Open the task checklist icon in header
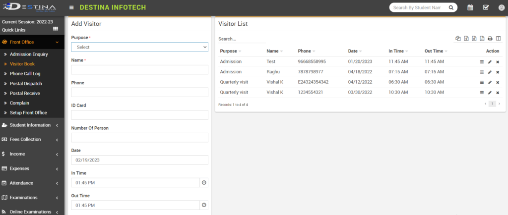This screenshot has height=215, width=508. pyautogui.click(x=486, y=7)
